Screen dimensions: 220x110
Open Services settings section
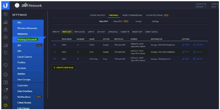[28, 68]
